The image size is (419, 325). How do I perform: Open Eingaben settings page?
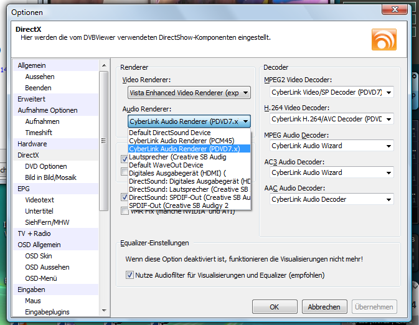click(x=56, y=290)
